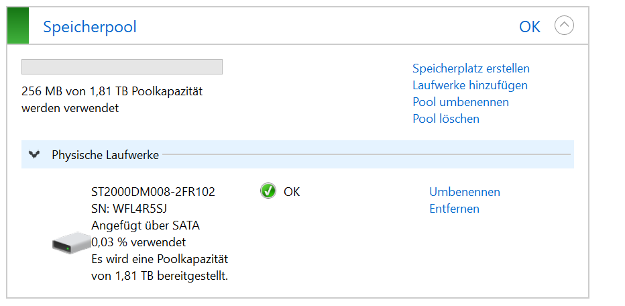Click the hard drive icon

tap(72, 242)
